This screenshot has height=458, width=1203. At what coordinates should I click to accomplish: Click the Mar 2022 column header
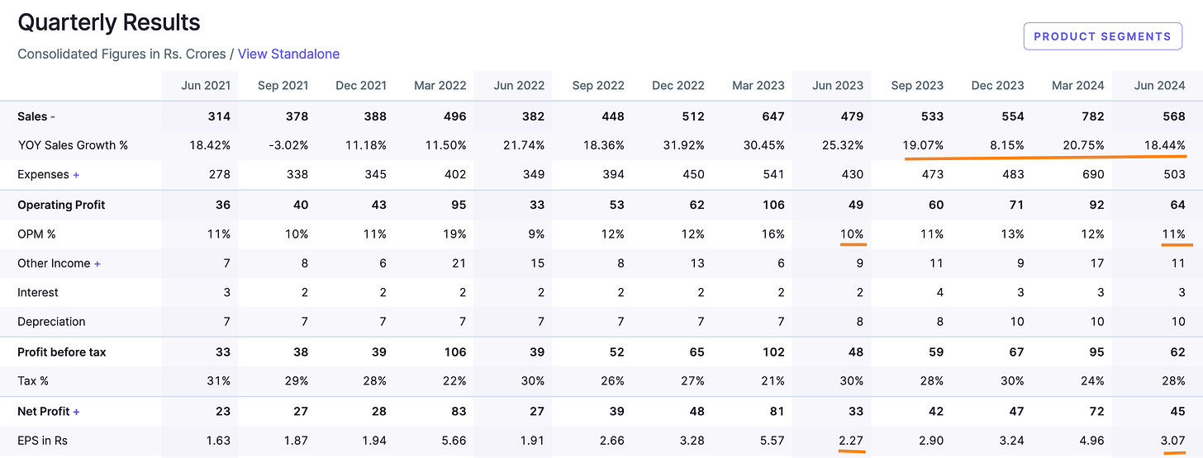(x=440, y=85)
